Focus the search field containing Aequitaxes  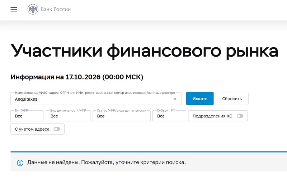click(x=96, y=99)
